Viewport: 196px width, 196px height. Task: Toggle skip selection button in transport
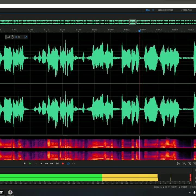click(73, 163)
